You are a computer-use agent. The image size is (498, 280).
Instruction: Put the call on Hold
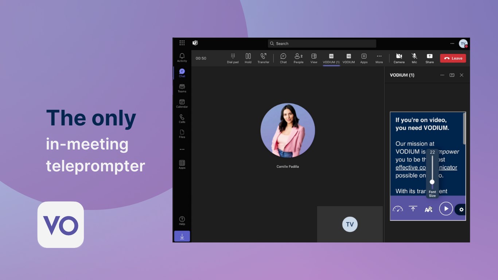click(x=248, y=58)
